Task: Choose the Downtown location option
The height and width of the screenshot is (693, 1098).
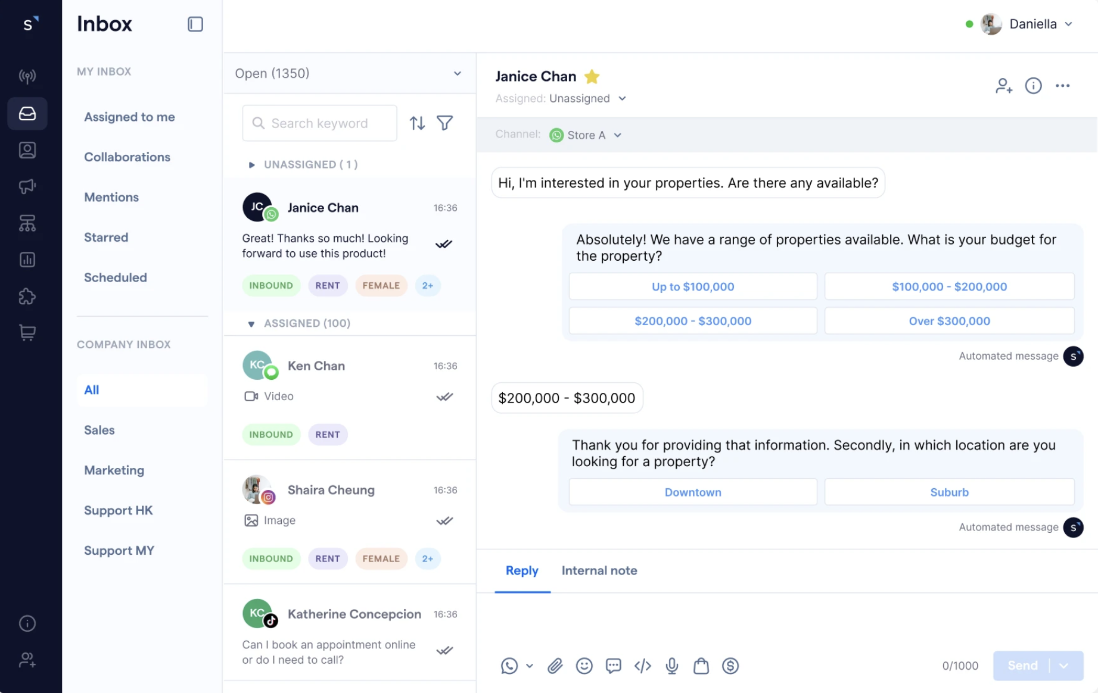Action: coord(692,492)
